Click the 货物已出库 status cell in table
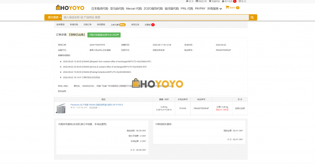The width and height of the screenshot is (315, 166). pos(240,109)
